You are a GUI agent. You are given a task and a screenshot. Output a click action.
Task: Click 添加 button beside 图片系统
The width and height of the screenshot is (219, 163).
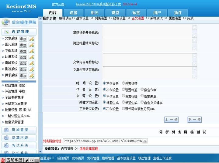click(x=23, y=45)
